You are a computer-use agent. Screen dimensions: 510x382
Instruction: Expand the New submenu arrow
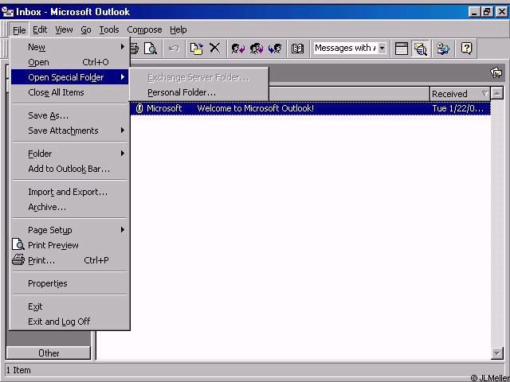coord(123,47)
